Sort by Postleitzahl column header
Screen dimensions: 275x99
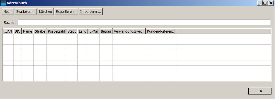click(56, 31)
